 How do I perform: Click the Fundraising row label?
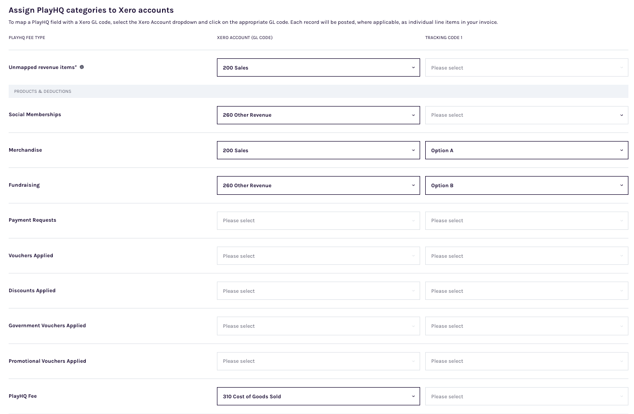point(24,185)
